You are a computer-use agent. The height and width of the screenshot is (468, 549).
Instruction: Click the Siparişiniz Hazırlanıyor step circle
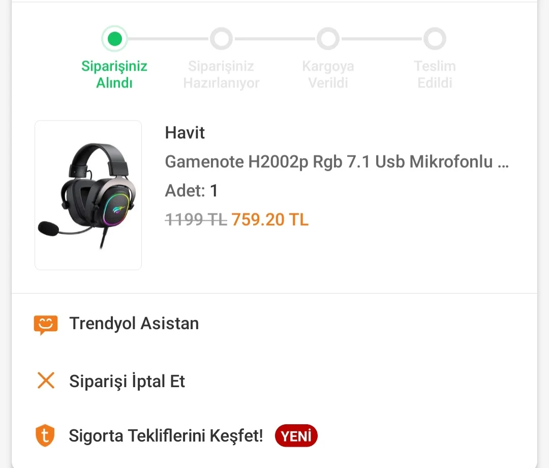(221, 39)
